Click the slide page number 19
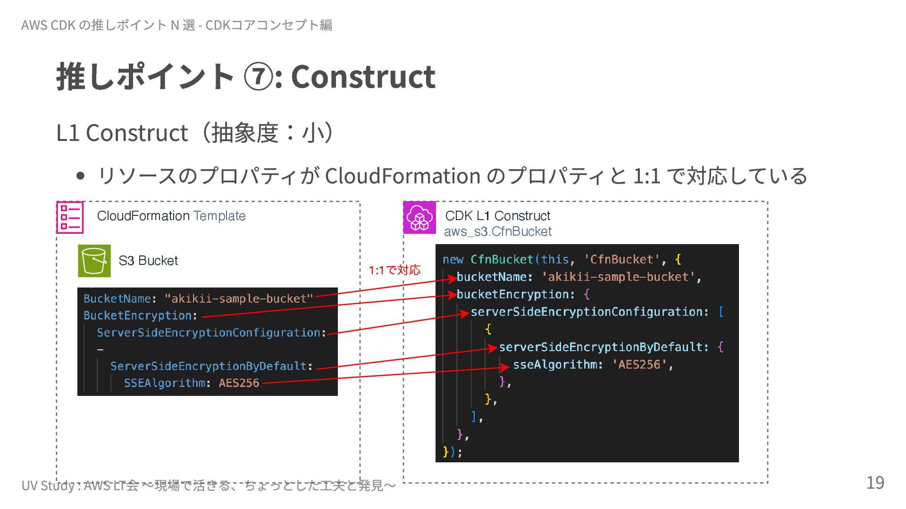906x509 pixels. tap(875, 483)
